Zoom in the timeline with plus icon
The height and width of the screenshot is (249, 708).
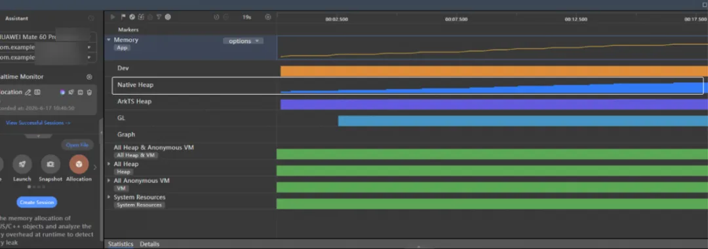[x=267, y=17]
